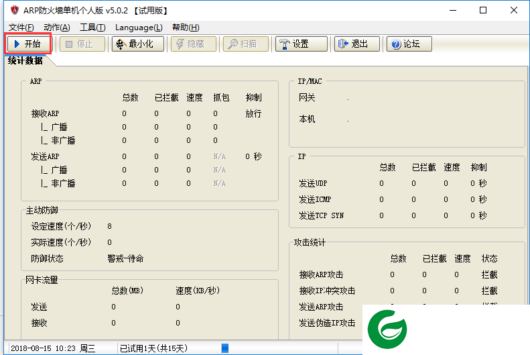Viewport: 530px width, 355px height.
Task: Click the 接收 row in 网卡流量 group
Action: pos(40,323)
